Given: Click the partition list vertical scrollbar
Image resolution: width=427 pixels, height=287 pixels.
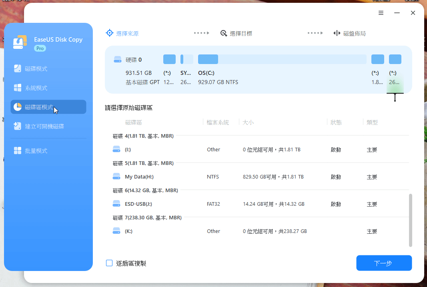Looking at the screenshot, I should tap(410, 220).
